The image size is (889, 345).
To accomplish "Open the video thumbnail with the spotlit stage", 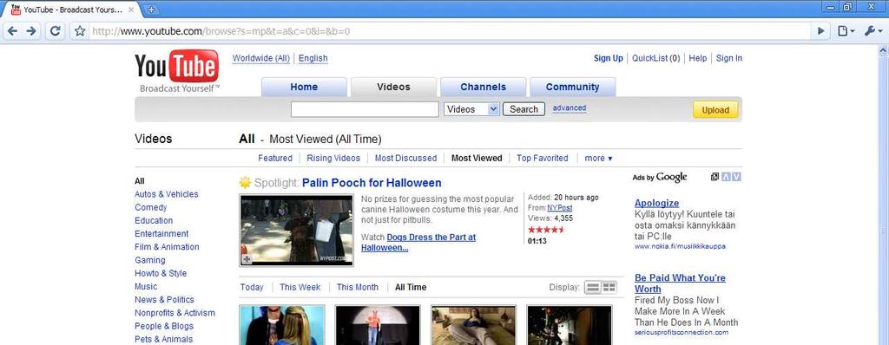I will 379,325.
